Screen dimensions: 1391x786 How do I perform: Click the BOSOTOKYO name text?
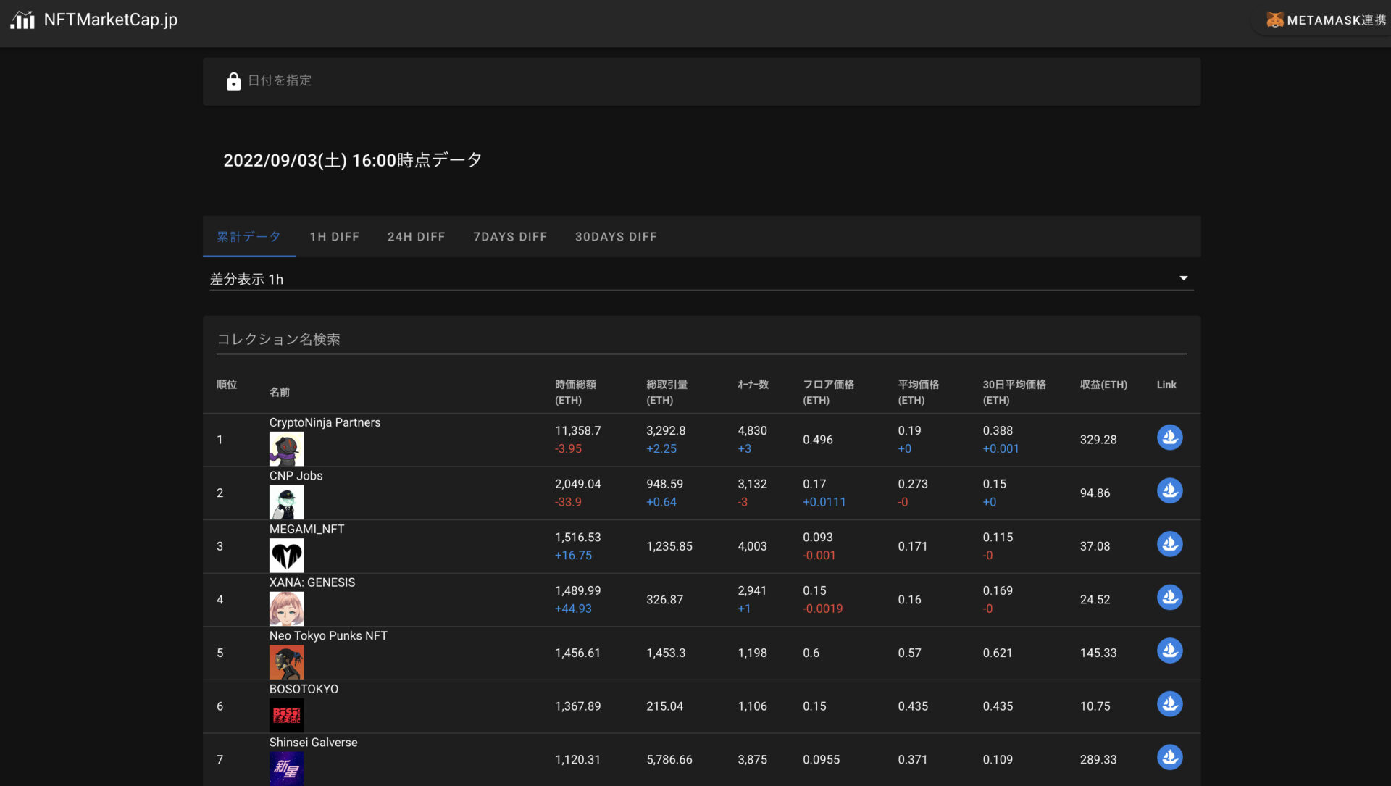pyautogui.click(x=304, y=689)
